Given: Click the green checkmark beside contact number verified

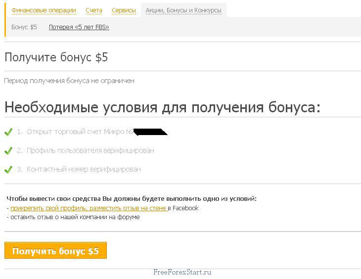Looking at the screenshot, I should coord(8,169).
